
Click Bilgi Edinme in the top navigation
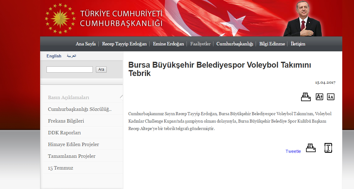272,44
